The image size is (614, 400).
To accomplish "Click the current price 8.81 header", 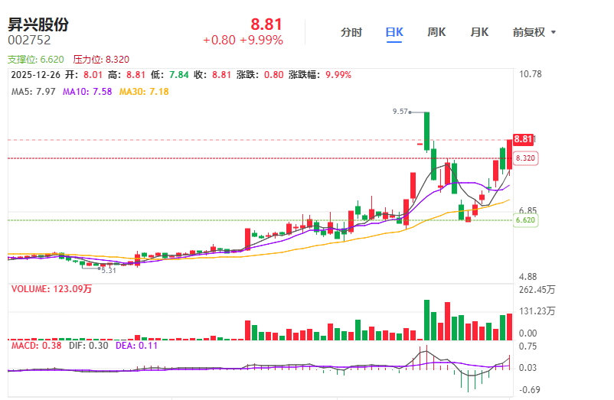I will (x=266, y=24).
